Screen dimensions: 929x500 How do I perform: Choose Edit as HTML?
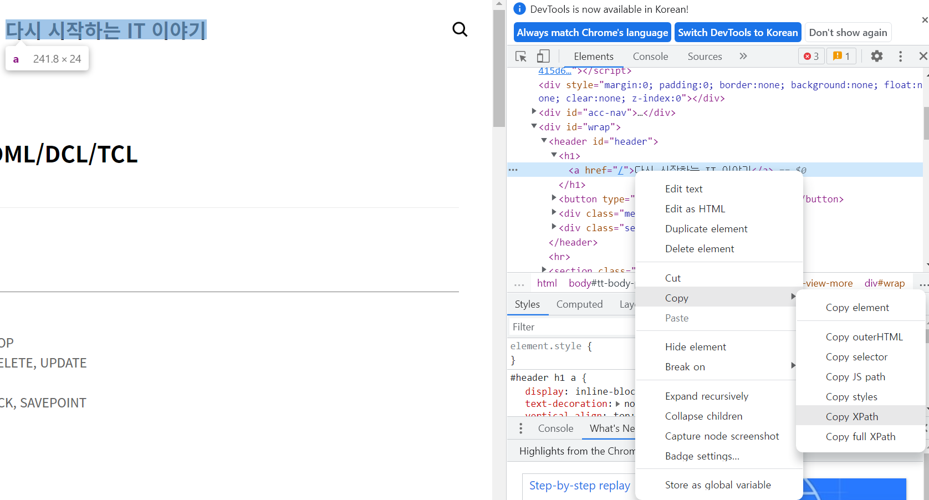click(719, 209)
